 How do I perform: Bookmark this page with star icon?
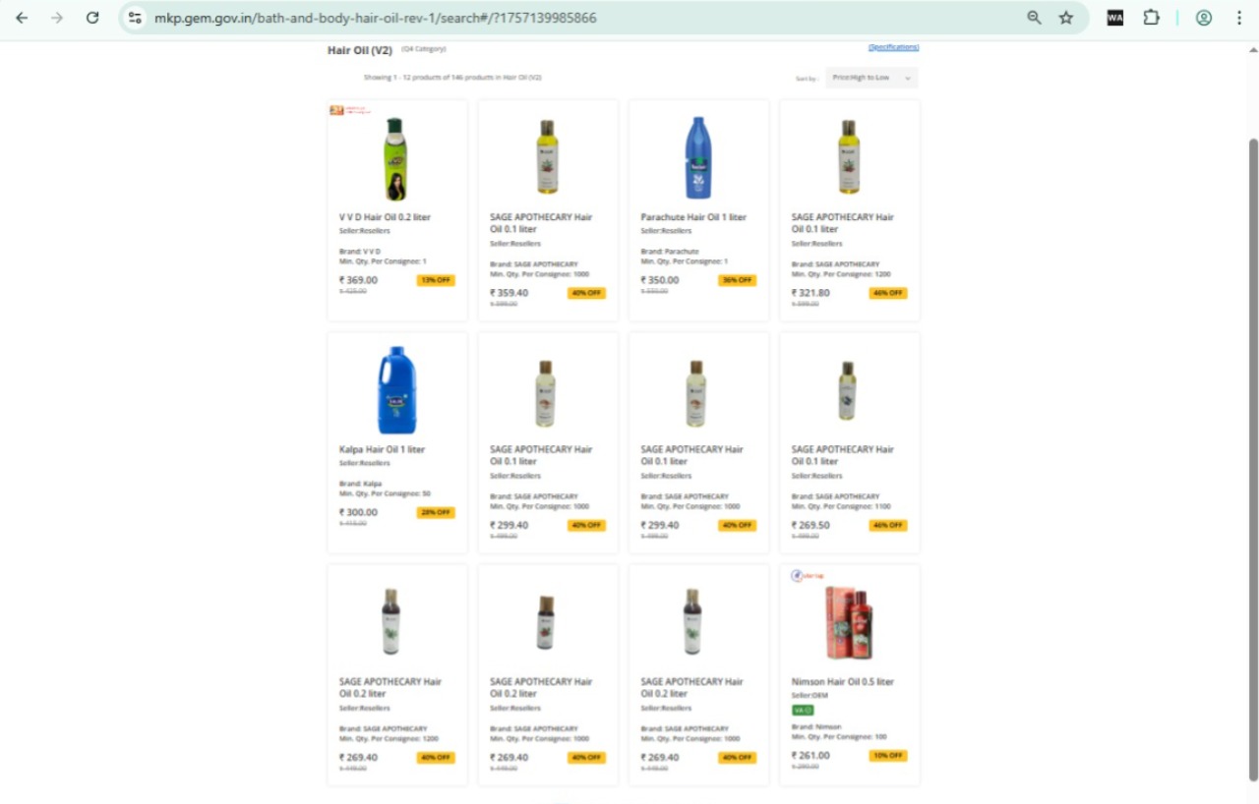[x=1066, y=18]
